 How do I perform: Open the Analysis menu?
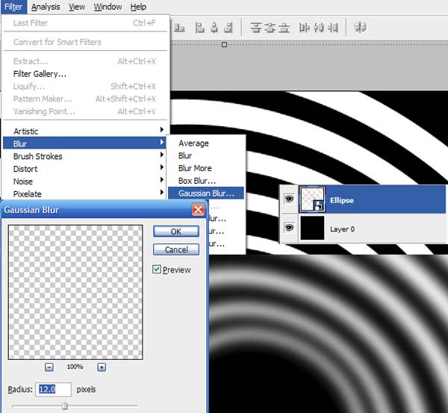coord(46,7)
